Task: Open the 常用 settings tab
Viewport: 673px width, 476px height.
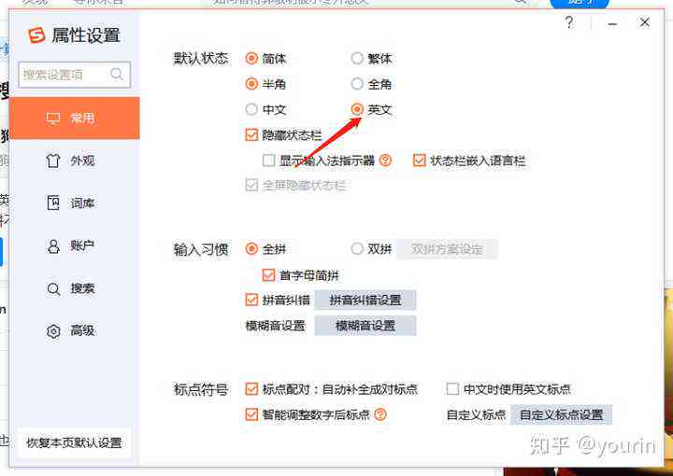Action: pos(74,119)
